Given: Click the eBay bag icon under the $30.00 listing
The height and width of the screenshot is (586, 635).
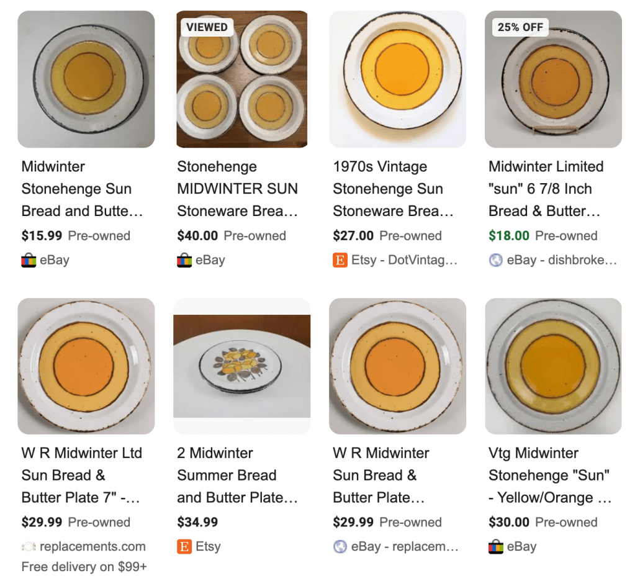Looking at the screenshot, I should [x=495, y=547].
